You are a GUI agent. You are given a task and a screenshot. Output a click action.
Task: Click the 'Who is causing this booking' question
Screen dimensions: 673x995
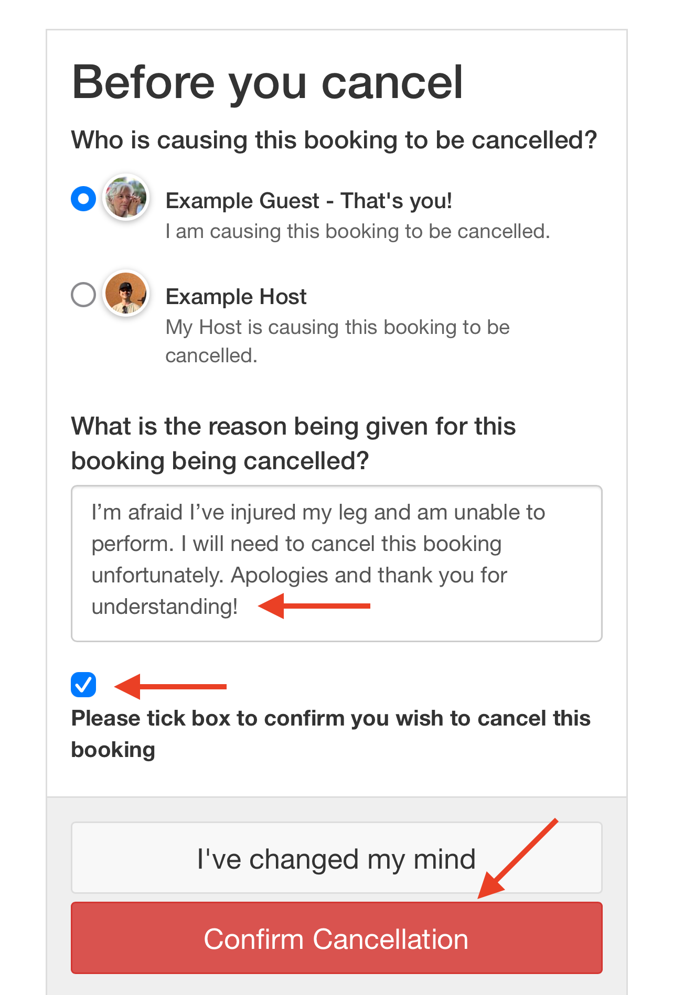(335, 140)
